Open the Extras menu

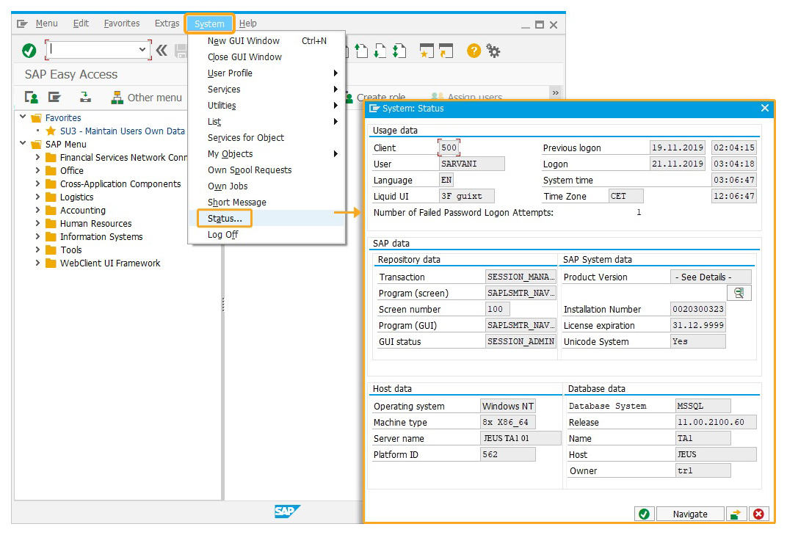pyautogui.click(x=167, y=23)
